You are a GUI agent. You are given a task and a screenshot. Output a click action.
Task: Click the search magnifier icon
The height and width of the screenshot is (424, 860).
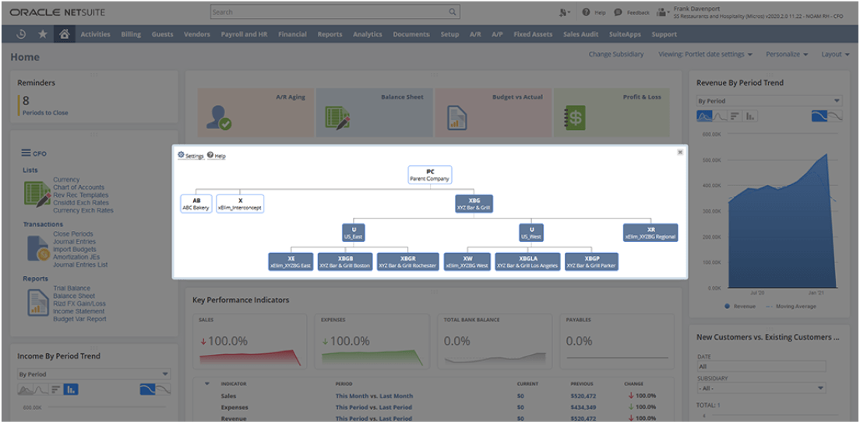pyautogui.click(x=453, y=12)
